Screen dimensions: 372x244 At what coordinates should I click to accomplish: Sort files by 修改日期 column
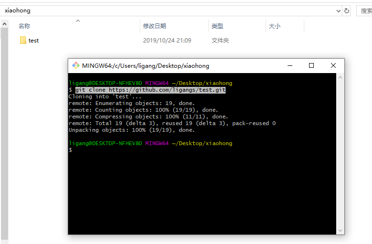(x=155, y=26)
